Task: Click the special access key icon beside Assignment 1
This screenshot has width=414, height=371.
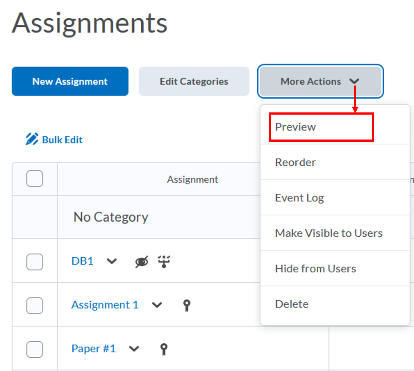Action: click(187, 305)
